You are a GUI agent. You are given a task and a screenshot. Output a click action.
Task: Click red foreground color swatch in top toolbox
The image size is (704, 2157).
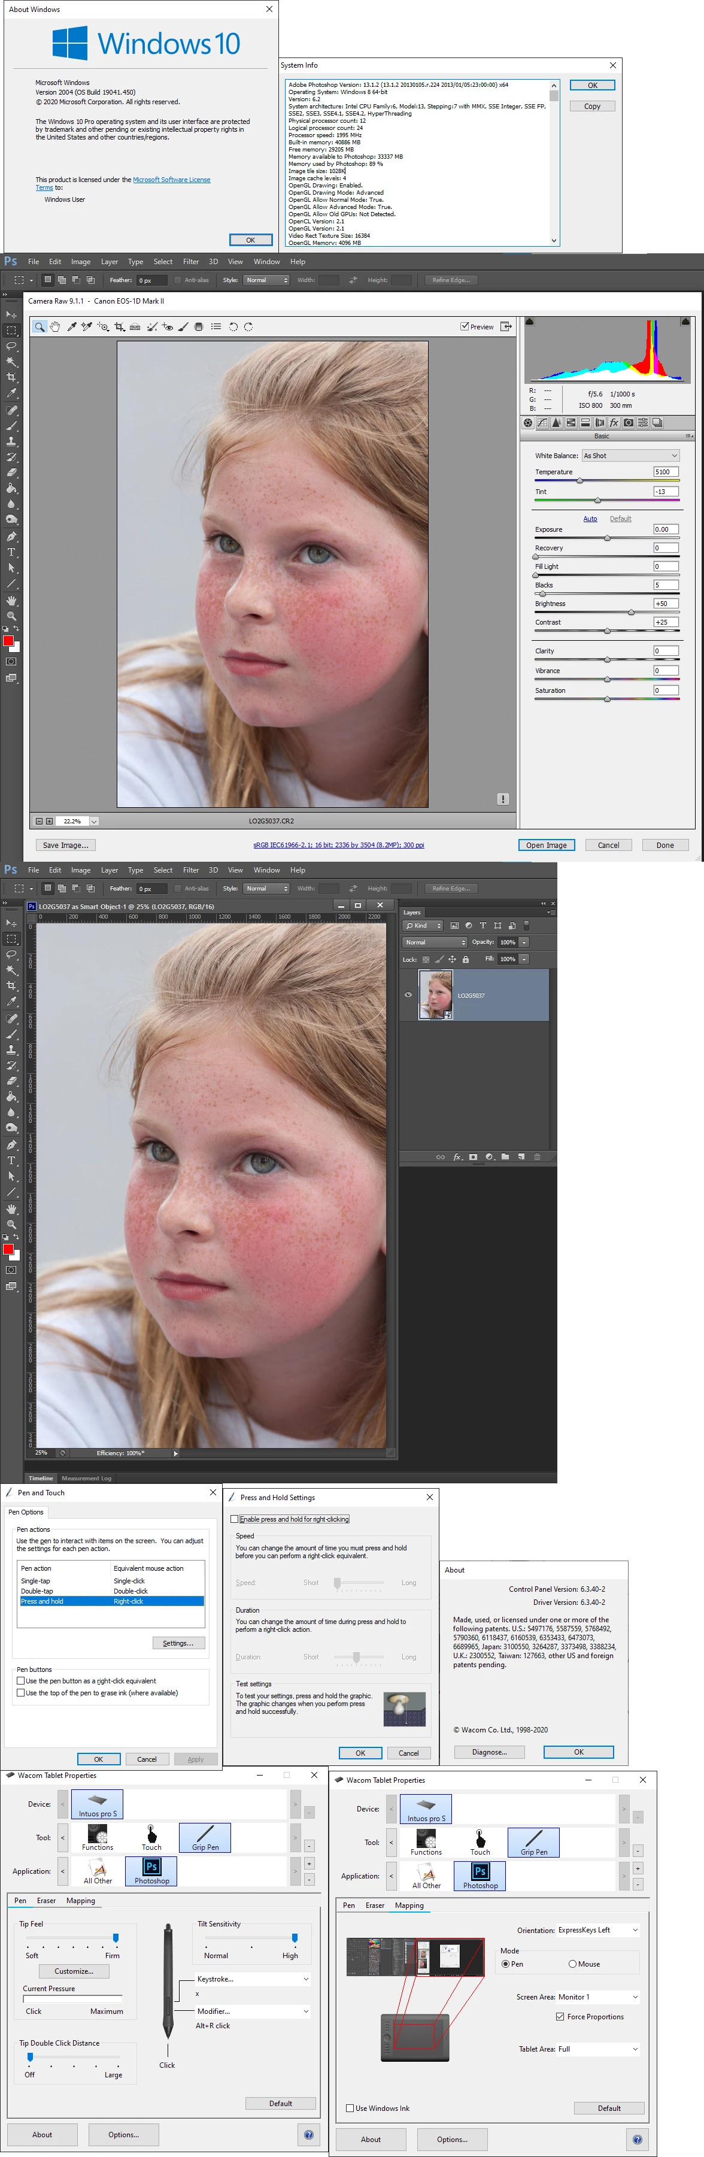click(x=8, y=641)
